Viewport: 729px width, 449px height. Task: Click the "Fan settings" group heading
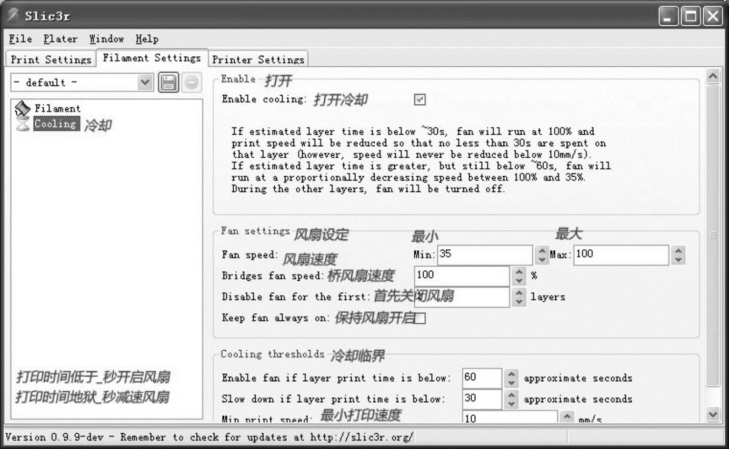pos(255,231)
